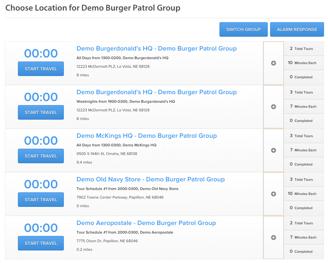Expand plus icon for Demo McKings HQ row
Viewport: 328px width, 263px height.
pyautogui.click(x=273, y=150)
